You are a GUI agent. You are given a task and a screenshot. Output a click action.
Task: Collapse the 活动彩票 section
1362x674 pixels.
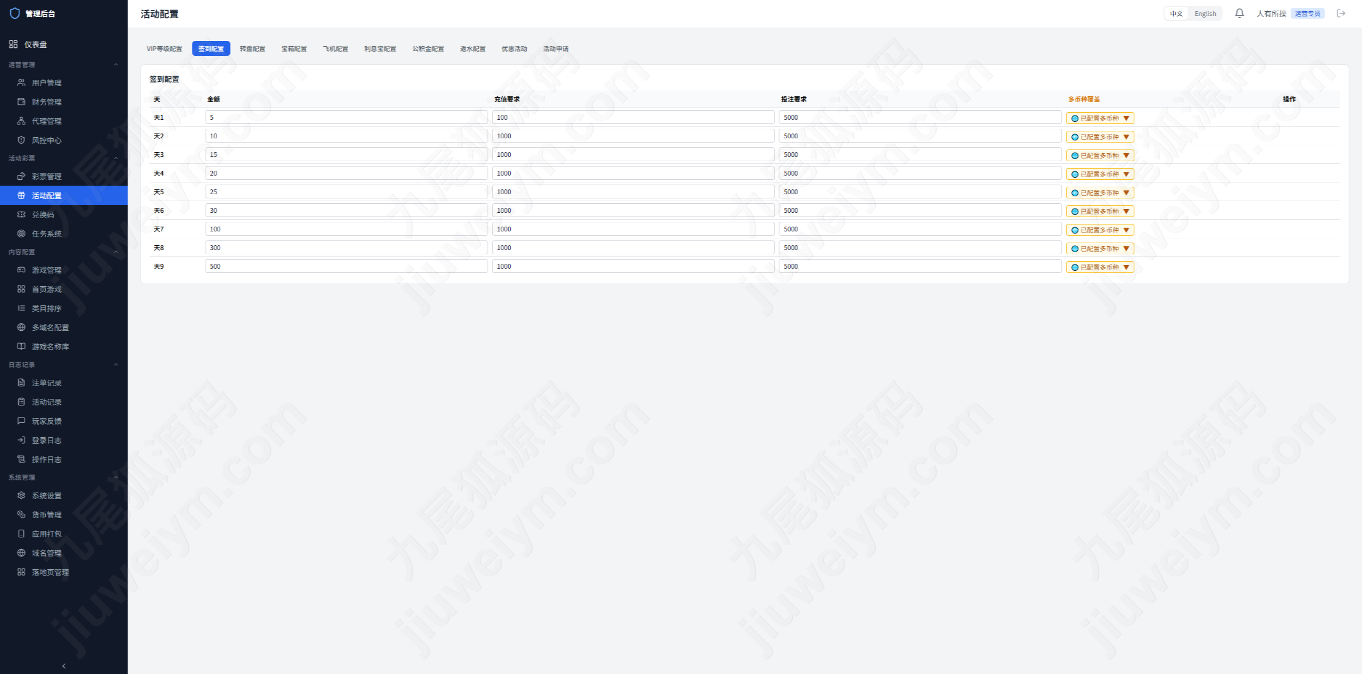point(116,158)
